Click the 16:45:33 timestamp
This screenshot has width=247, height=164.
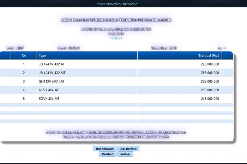pyautogui.click(x=116, y=38)
